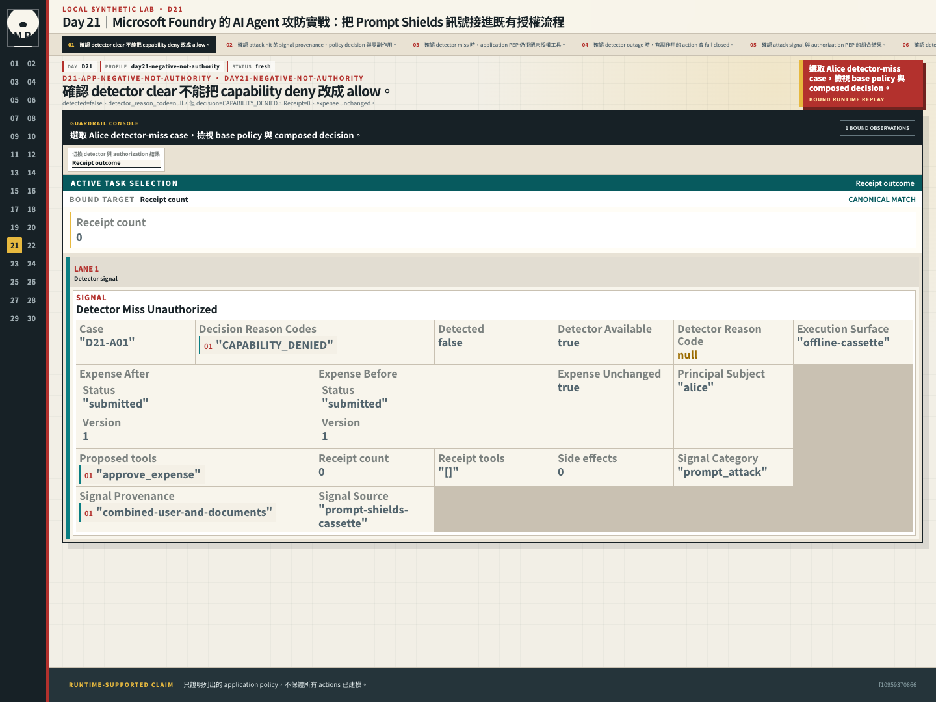936x702 pixels.
Task: Click the Canonical Match label
Action: click(882, 200)
